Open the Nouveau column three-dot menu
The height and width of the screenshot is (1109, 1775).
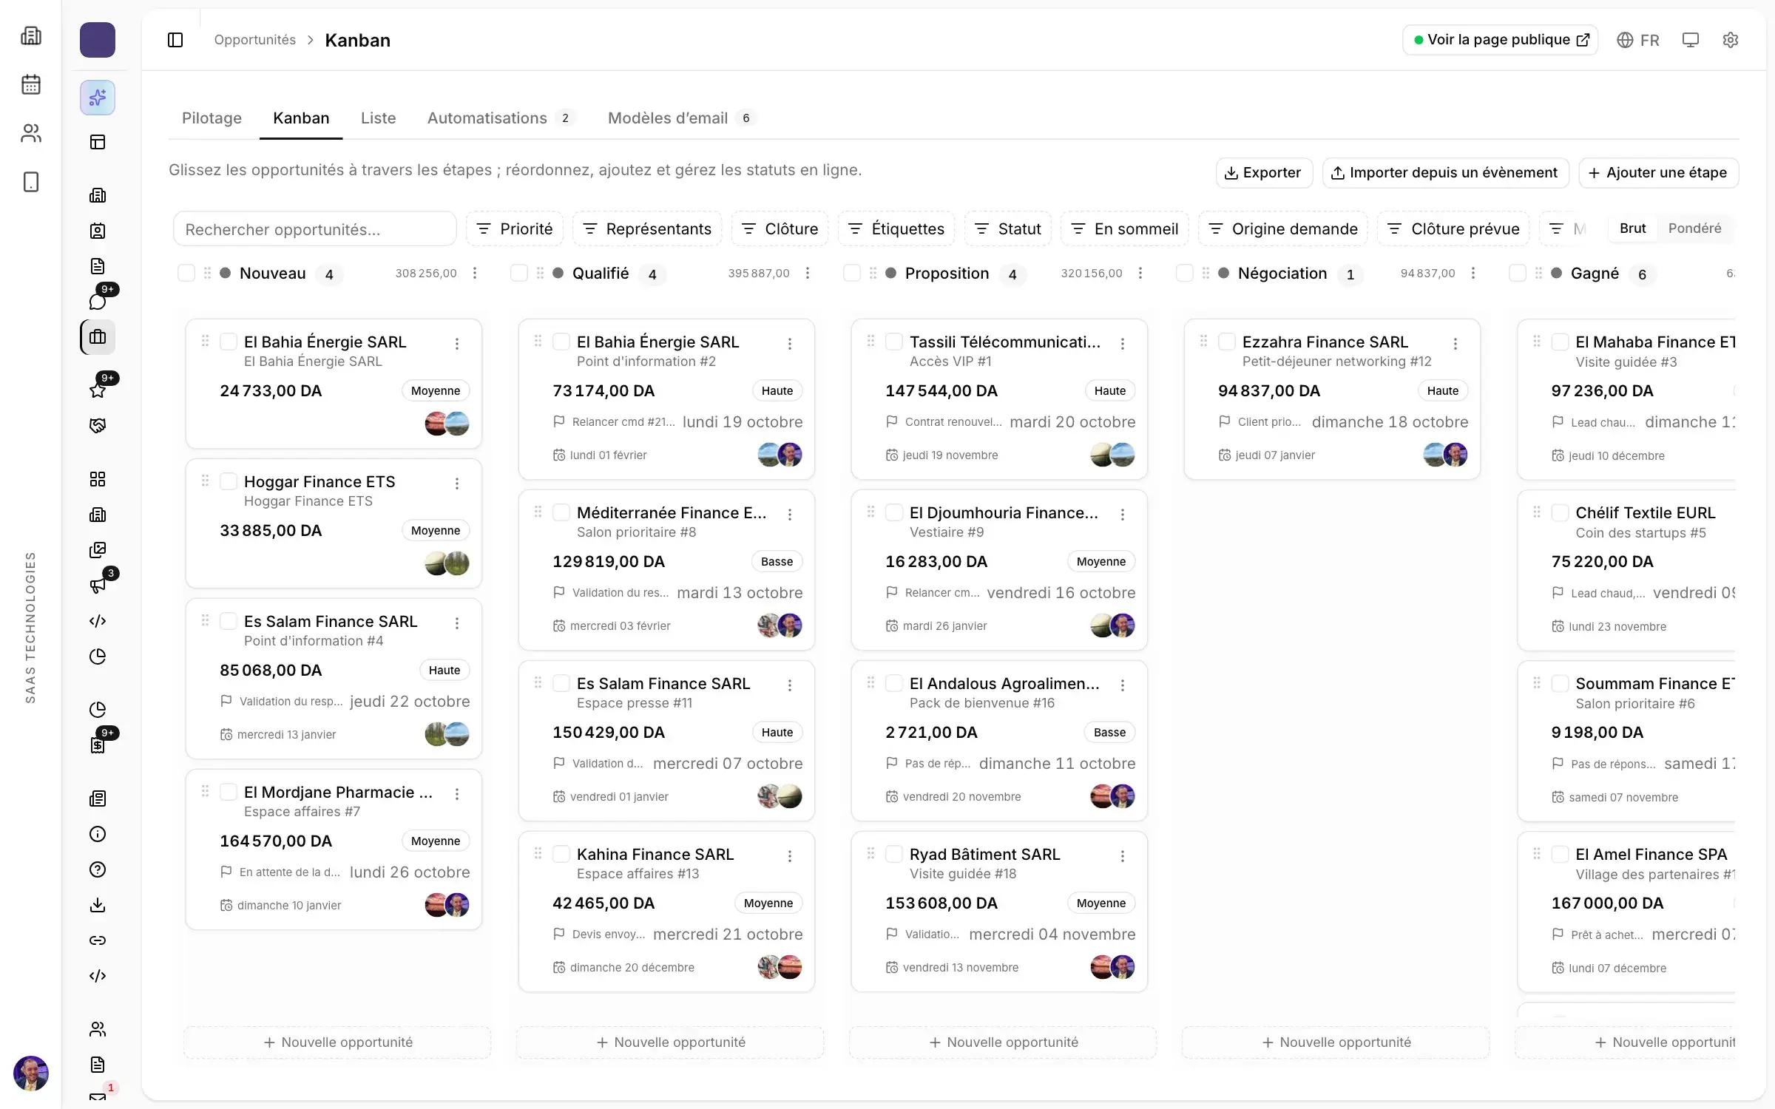coord(475,273)
